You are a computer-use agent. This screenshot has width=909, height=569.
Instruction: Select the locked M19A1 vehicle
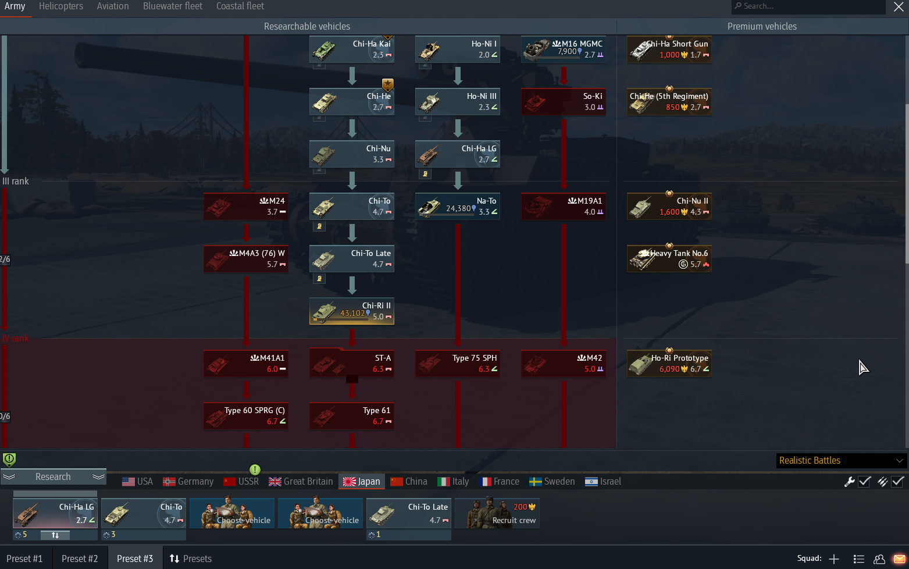coord(564,207)
